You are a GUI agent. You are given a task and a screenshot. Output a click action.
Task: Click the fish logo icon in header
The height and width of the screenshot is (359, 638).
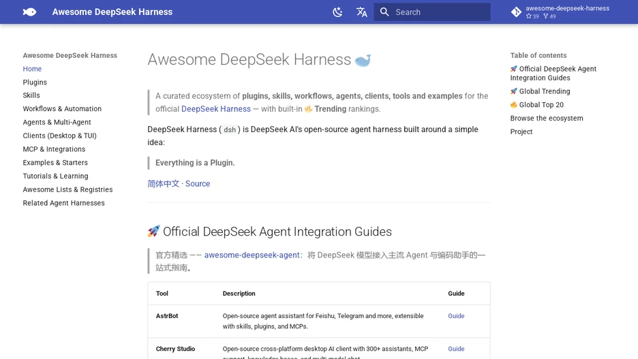(29, 12)
